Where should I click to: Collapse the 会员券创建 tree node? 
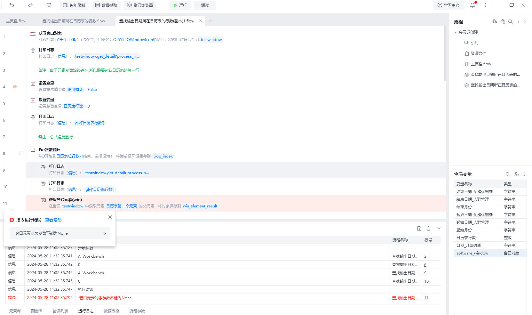coord(456,32)
